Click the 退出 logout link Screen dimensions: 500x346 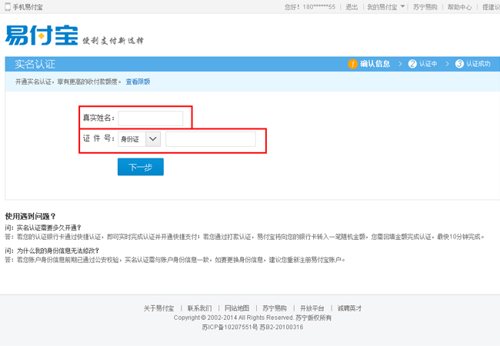(x=352, y=7)
